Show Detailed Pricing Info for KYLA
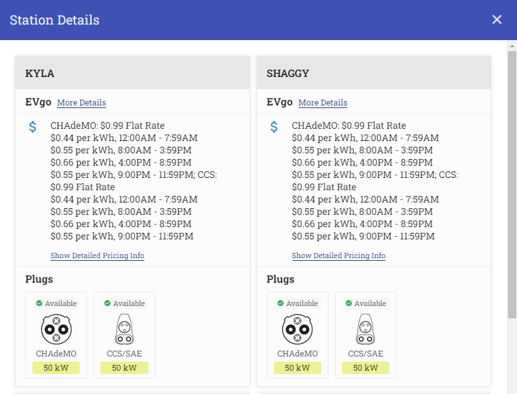 point(97,256)
